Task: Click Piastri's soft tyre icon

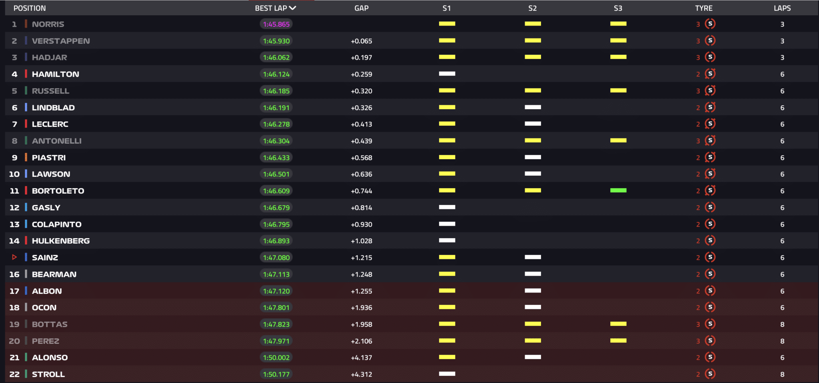Action: [x=710, y=157]
